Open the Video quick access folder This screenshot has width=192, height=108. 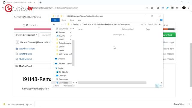tap(61, 40)
